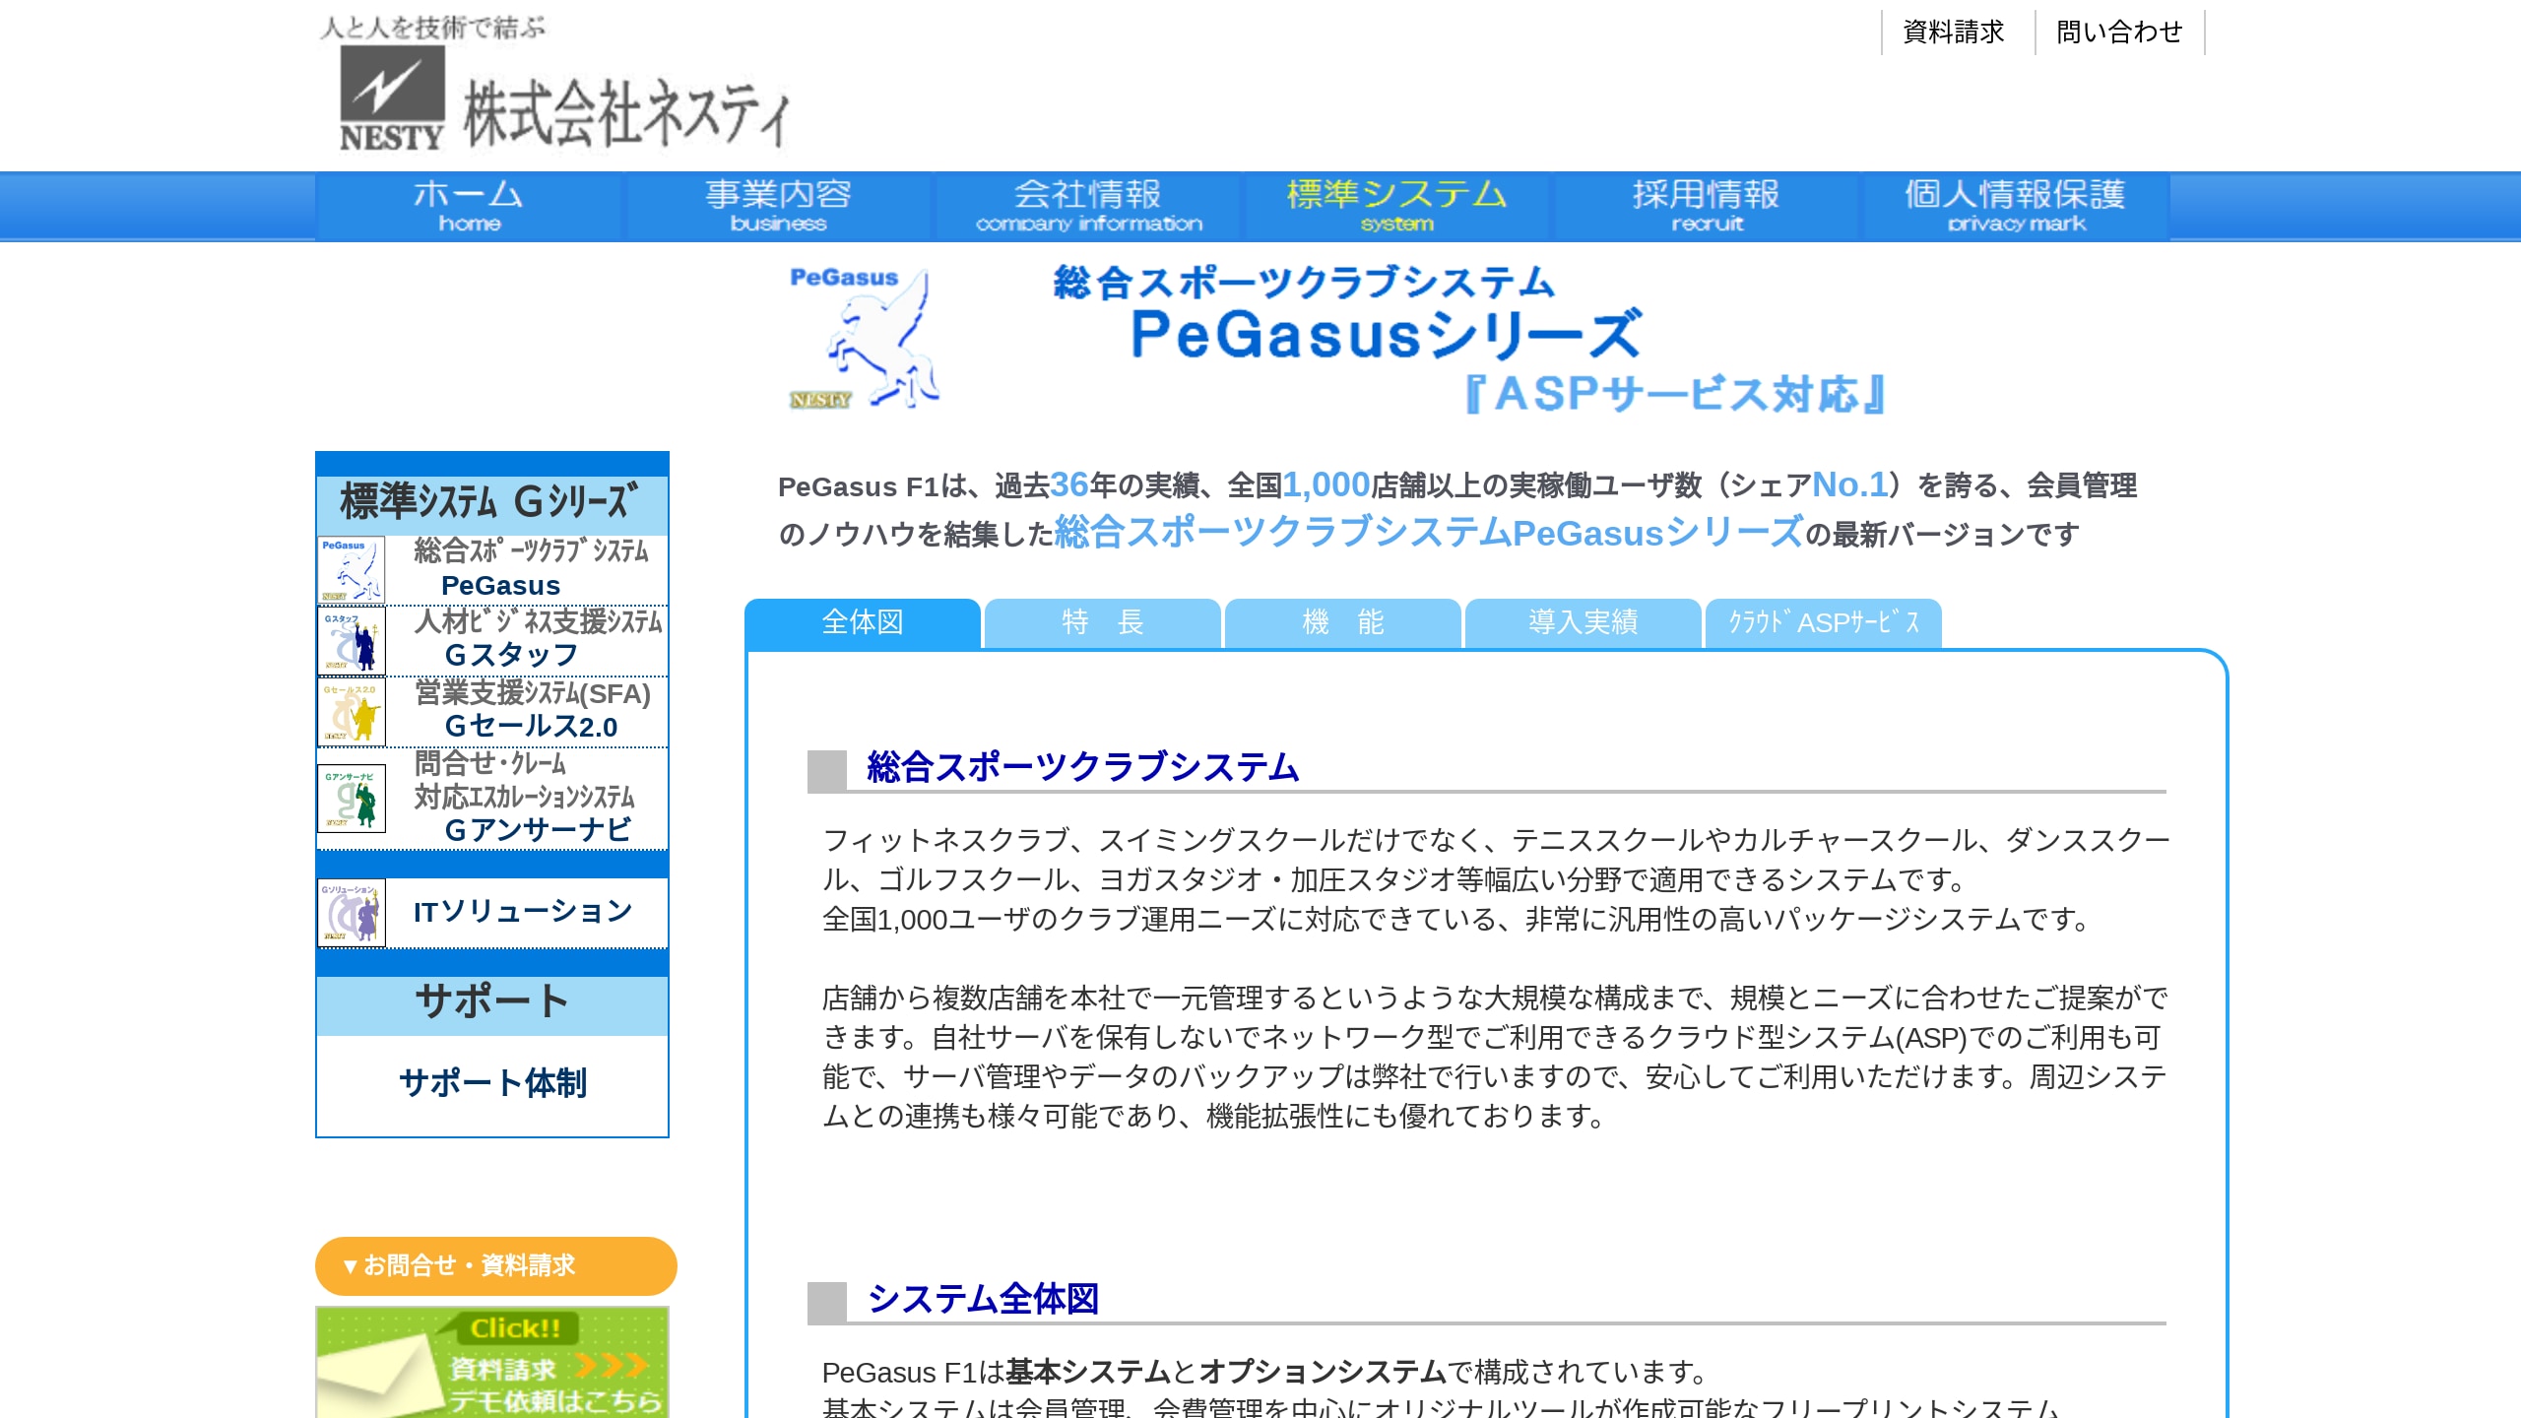Click the green 資料請求 Click!! banner
The width and height of the screenshot is (2521, 1418).
[492, 1362]
